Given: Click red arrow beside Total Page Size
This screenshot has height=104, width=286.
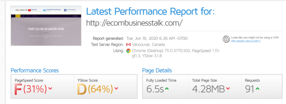Looking at the screenshot, I should pos(228,89).
